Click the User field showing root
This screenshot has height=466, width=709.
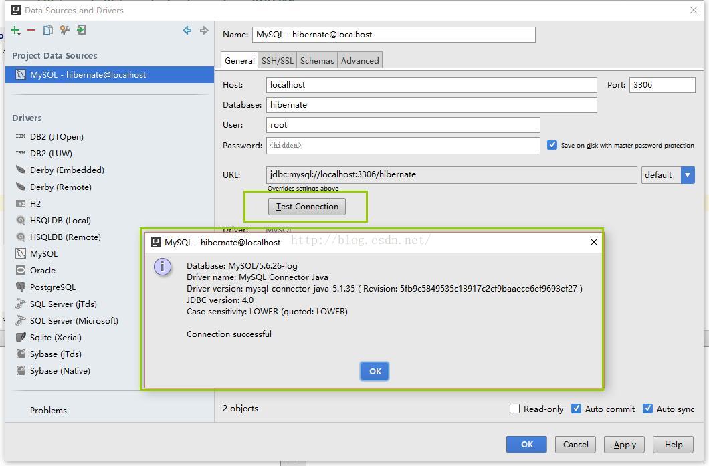click(x=403, y=125)
